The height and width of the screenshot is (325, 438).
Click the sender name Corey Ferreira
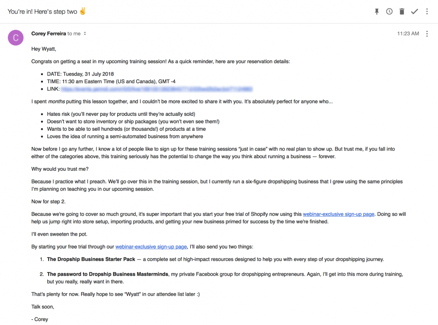pyautogui.click(x=49, y=34)
